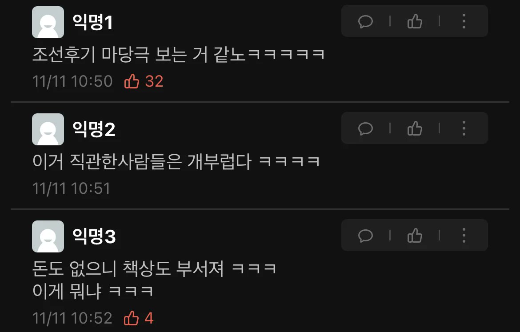Click the 익명1 username

[x=93, y=22]
